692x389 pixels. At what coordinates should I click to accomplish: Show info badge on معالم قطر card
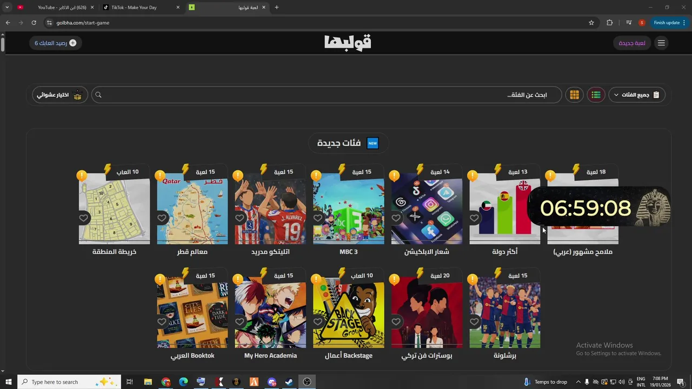159,176
